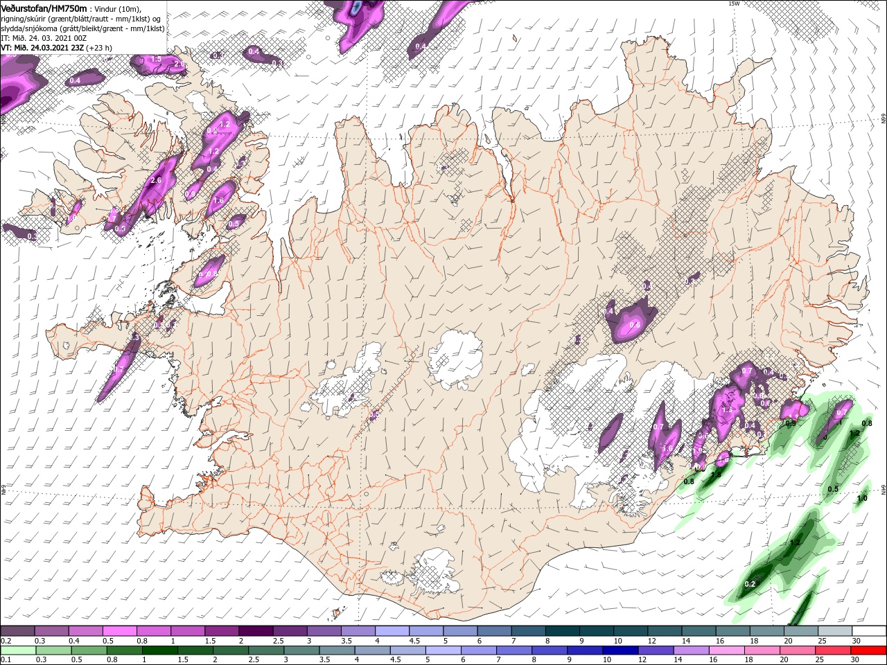This screenshot has width=887, height=665.
Task: Pick the dark green 1 swatch in lower legend
Action: (x=160, y=650)
